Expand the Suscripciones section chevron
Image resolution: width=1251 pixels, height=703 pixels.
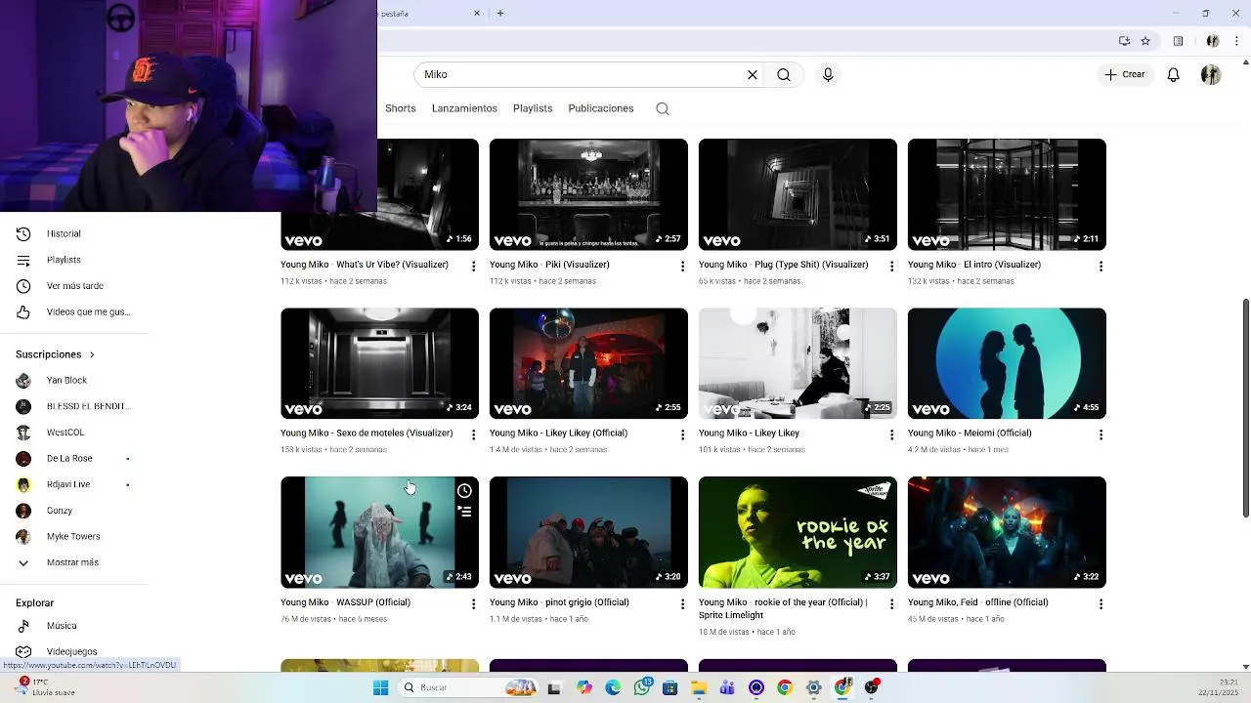[92, 354]
